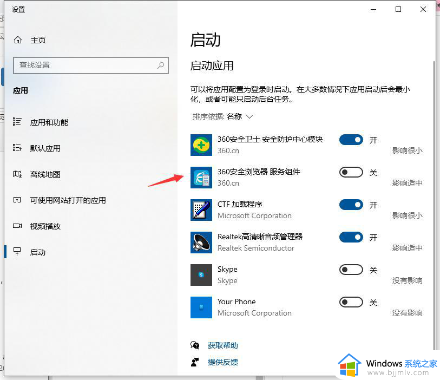440x380 pixels.
Task: Click the CTF 加载程序 app icon
Action: (x=201, y=210)
